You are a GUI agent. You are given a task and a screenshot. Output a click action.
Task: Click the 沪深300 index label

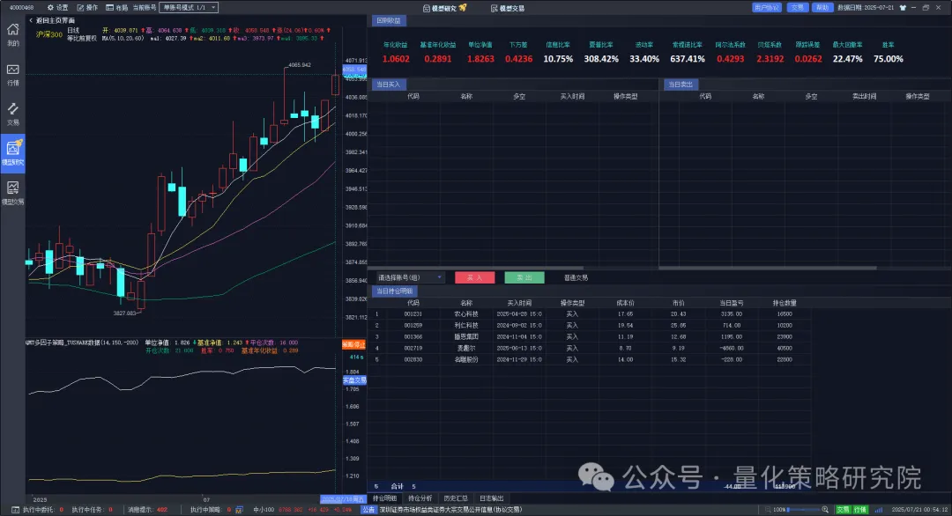click(x=48, y=34)
